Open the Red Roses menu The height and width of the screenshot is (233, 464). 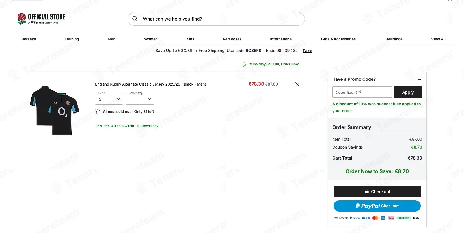tap(232, 39)
